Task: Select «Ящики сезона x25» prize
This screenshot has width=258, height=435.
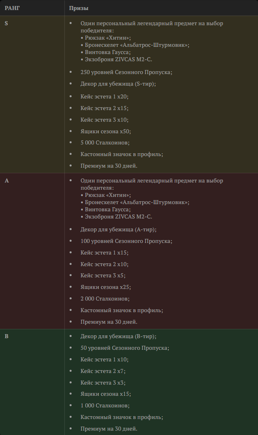Action: tap(106, 287)
